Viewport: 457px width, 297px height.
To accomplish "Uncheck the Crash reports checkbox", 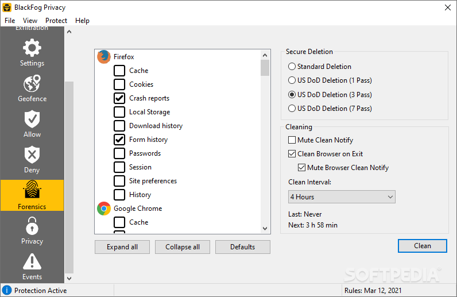I will click(x=119, y=98).
